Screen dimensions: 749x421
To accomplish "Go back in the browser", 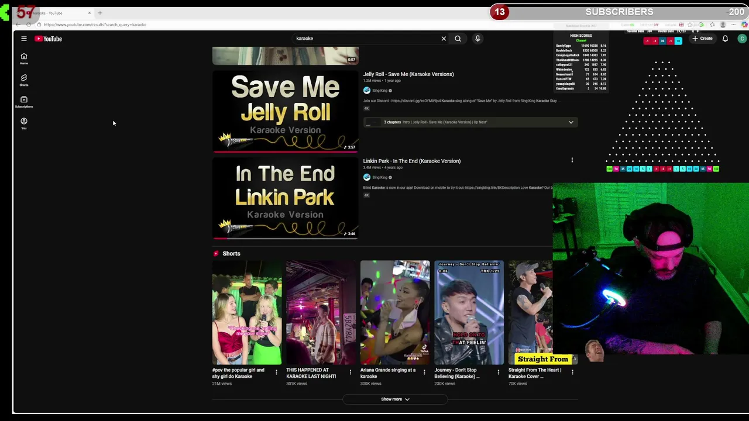I will pos(18,25).
